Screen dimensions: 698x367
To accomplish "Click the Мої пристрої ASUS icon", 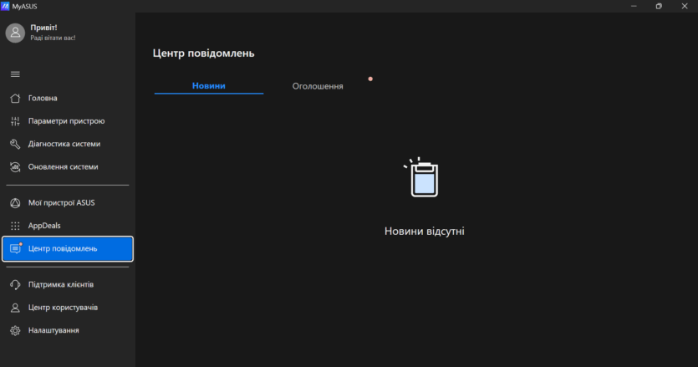I will tap(15, 203).
